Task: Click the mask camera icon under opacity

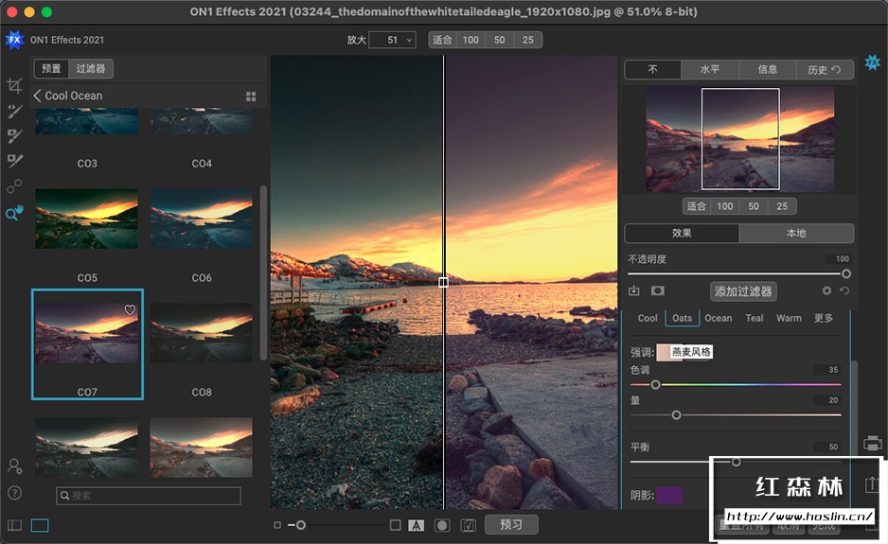Action: [657, 291]
